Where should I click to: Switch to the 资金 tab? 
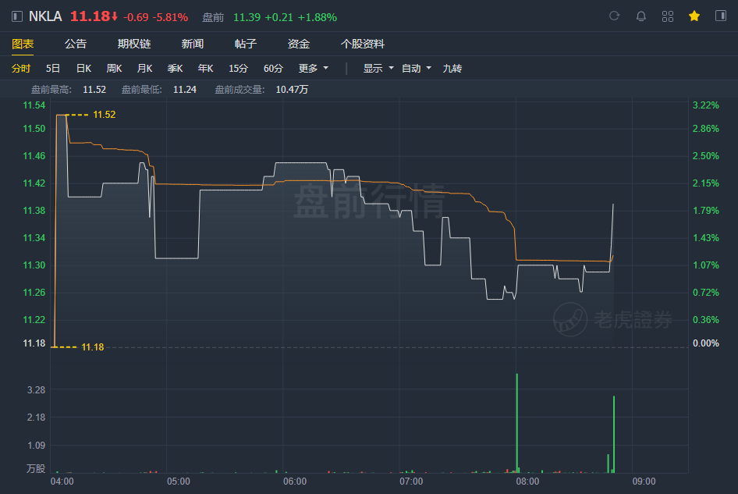pos(299,44)
